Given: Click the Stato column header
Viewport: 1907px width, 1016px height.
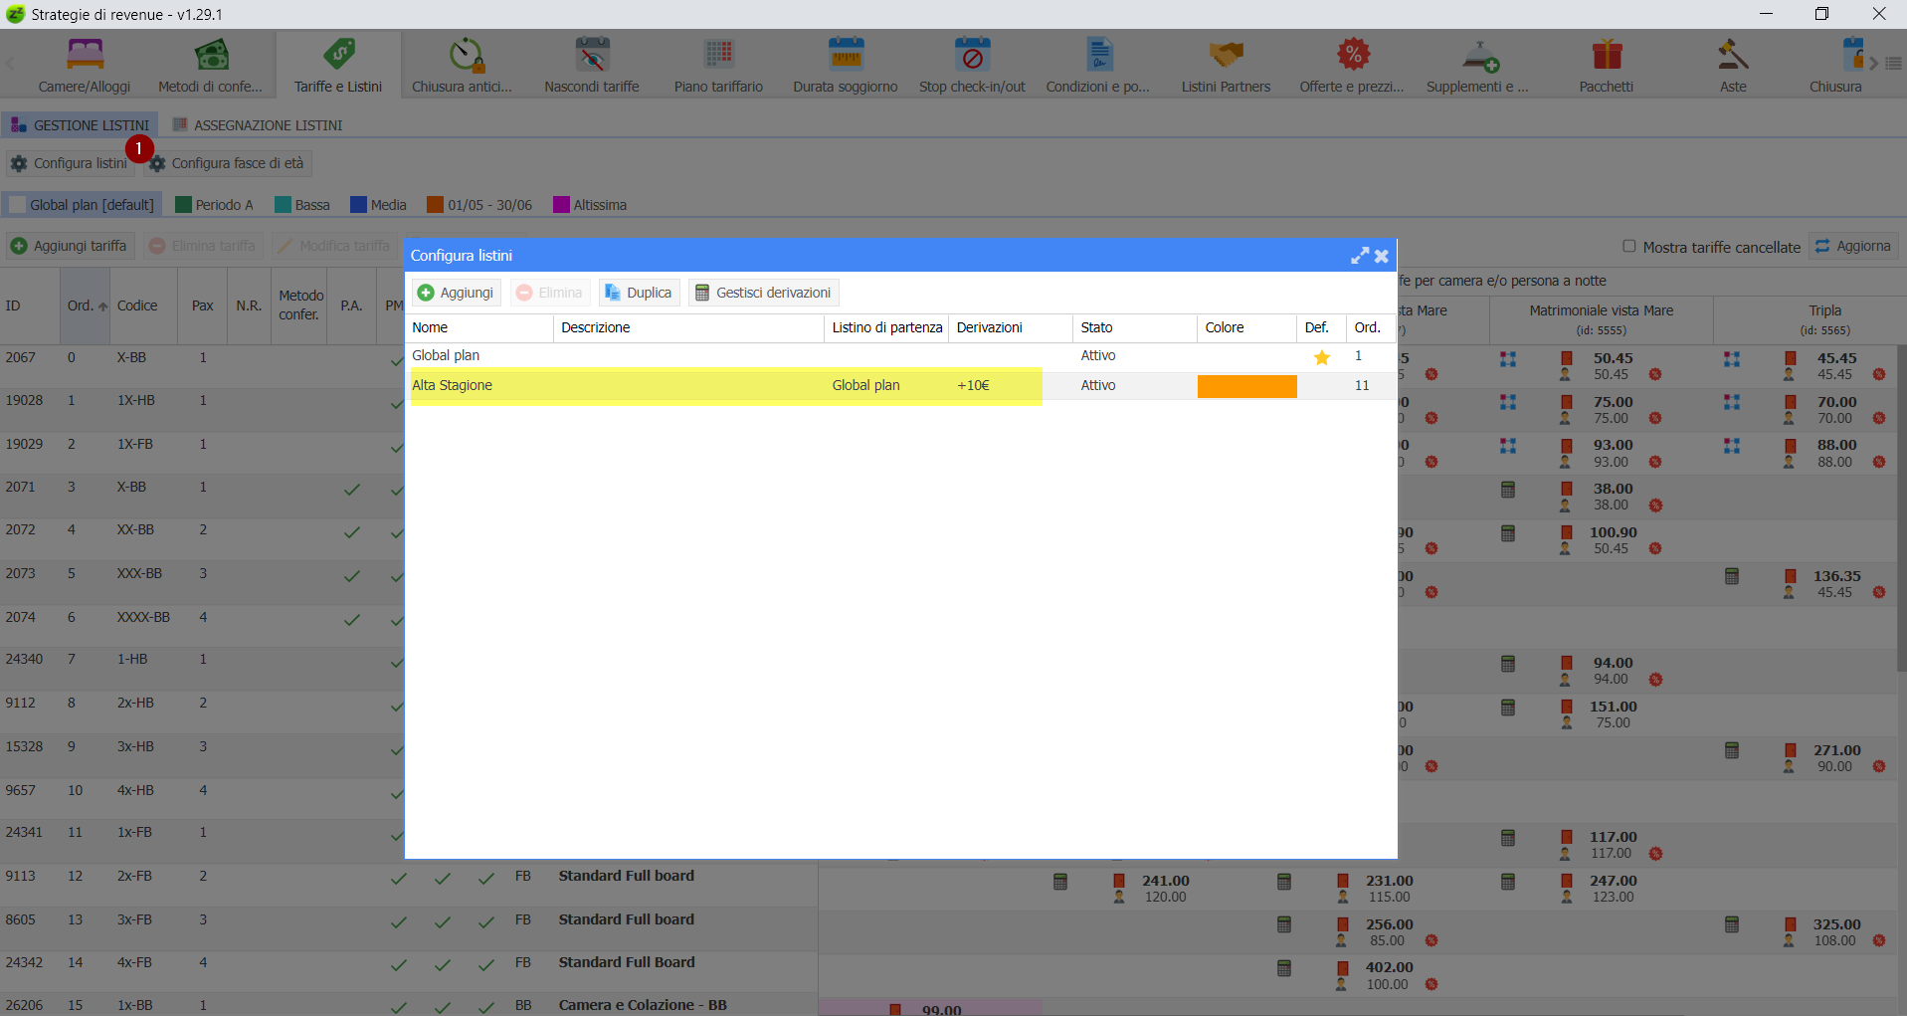Looking at the screenshot, I should (x=1135, y=327).
